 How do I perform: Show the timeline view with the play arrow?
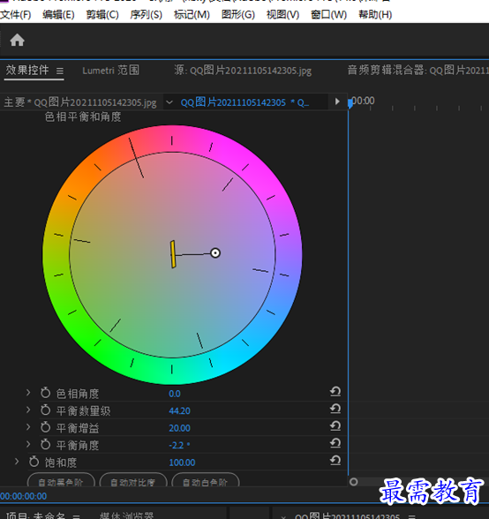(337, 102)
